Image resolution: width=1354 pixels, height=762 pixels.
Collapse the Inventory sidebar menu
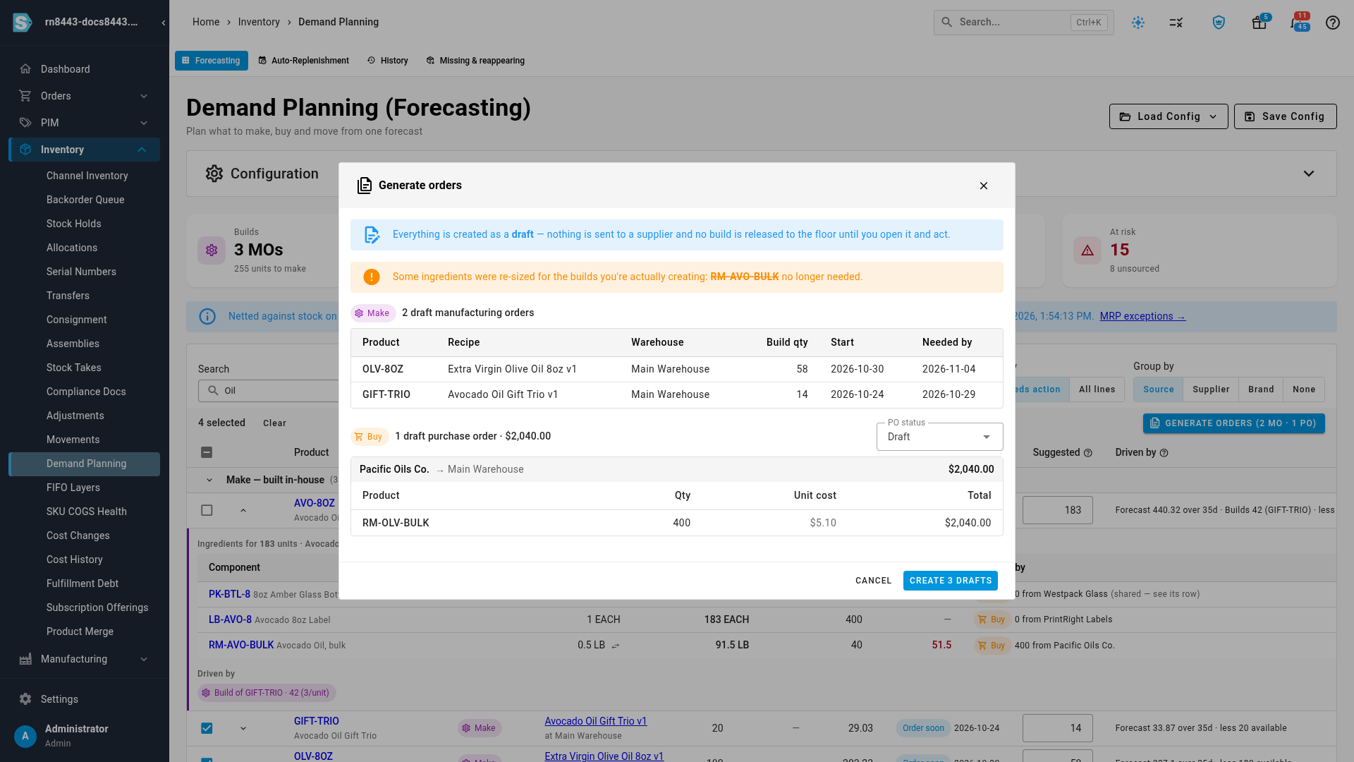click(x=85, y=150)
